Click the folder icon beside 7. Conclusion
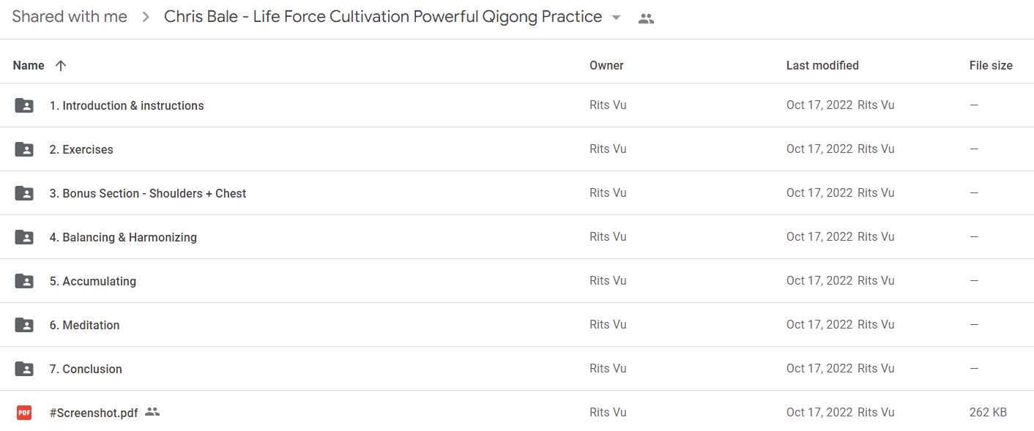1034x431 pixels. click(24, 369)
